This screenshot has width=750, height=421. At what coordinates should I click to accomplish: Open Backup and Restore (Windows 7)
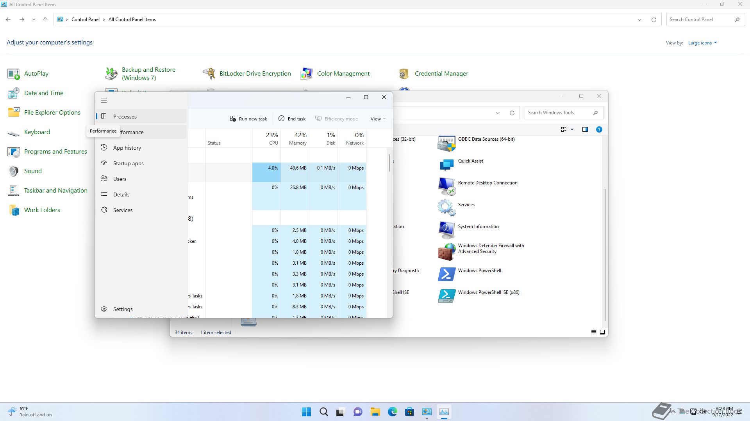click(140, 74)
